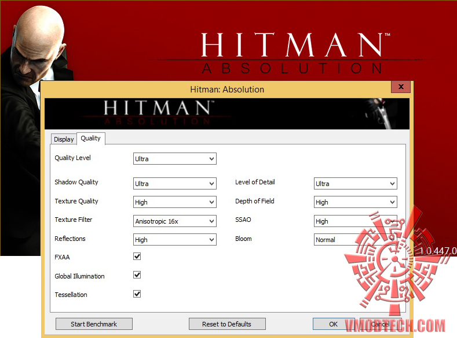Switch to the Display tab
This screenshot has width=457, height=338.
tap(64, 139)
